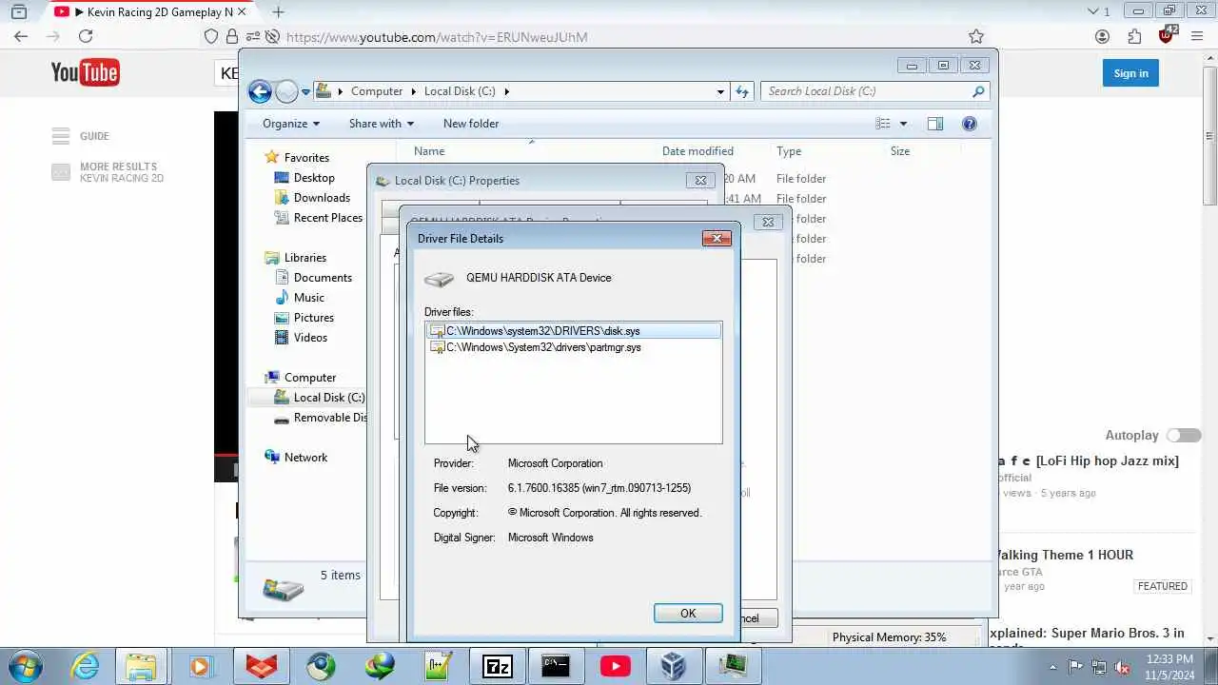Click the Explorer forward navigation arrow
Image resolution: width=1218 pixels, height=685 pixels.
[x=286, y=91]
